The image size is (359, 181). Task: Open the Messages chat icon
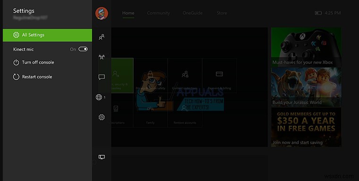coord(102,77)
